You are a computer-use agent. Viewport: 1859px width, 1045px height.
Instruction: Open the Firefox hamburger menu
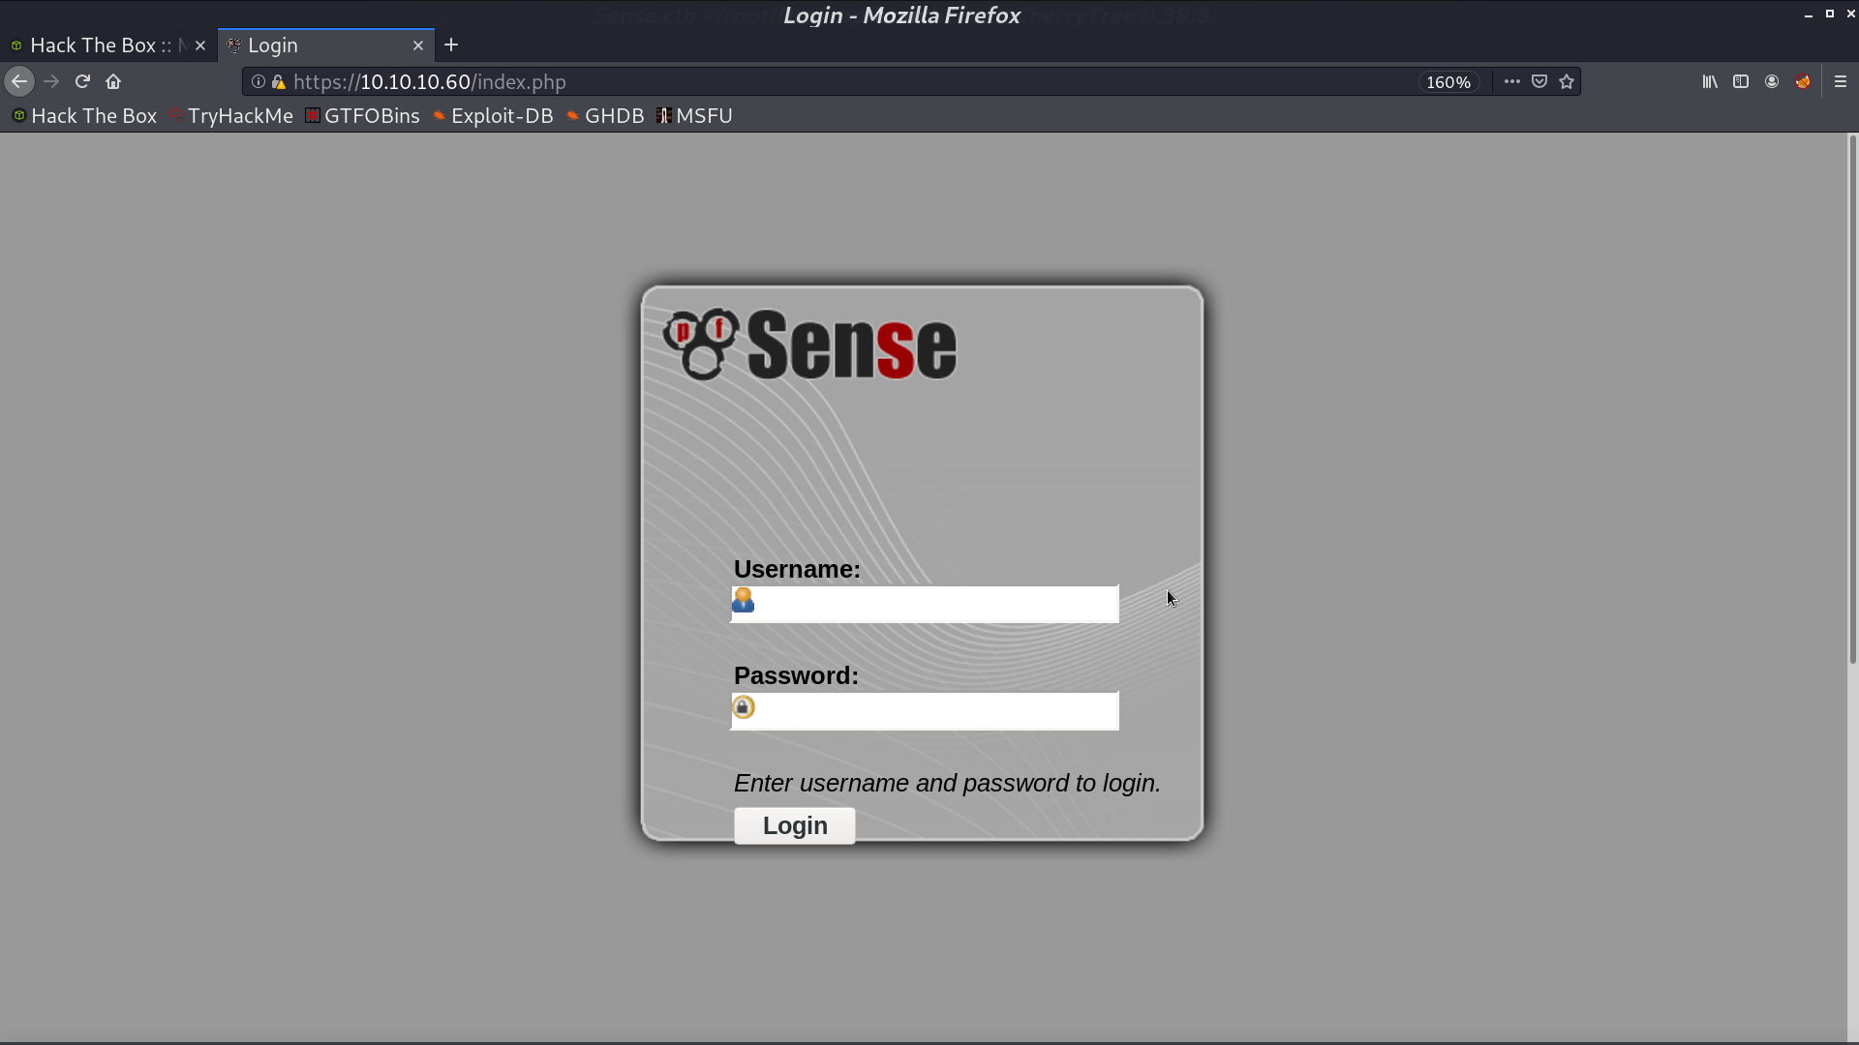pyautogui.click(x=1841, y=82)
